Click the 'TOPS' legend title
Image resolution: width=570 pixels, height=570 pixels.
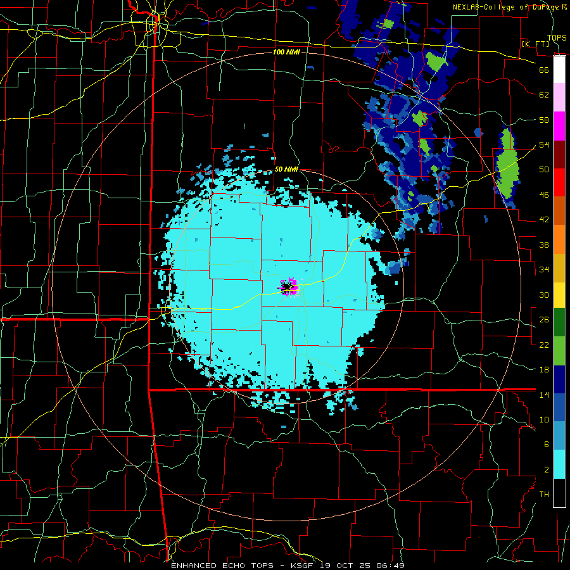557,37
